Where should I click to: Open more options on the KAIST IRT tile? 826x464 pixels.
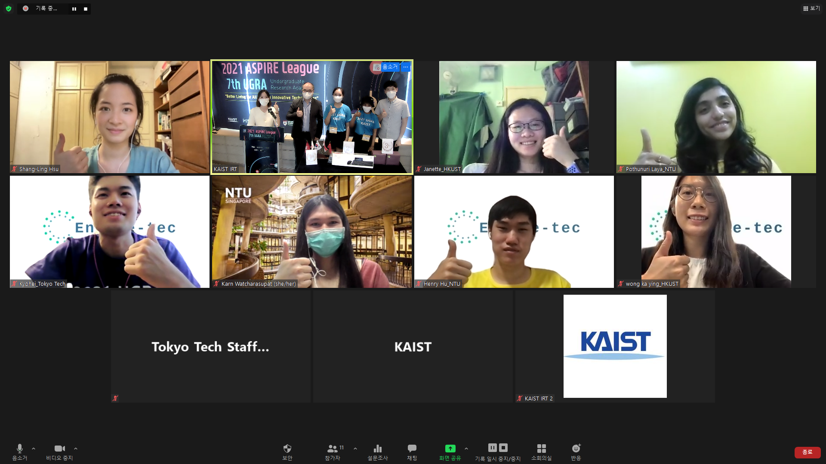tap(406, 67)
